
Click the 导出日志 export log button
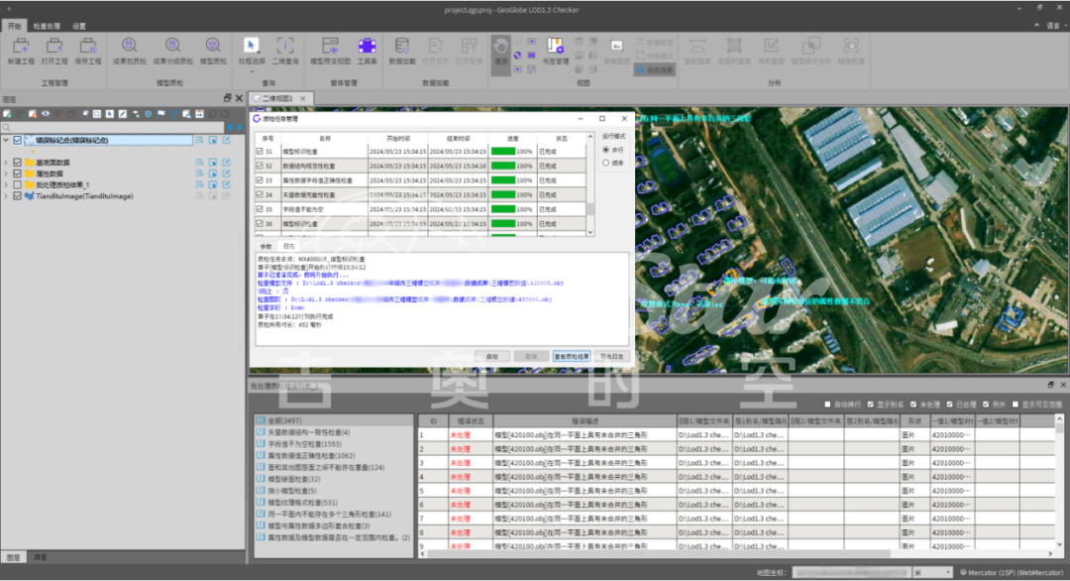[613, 355]
